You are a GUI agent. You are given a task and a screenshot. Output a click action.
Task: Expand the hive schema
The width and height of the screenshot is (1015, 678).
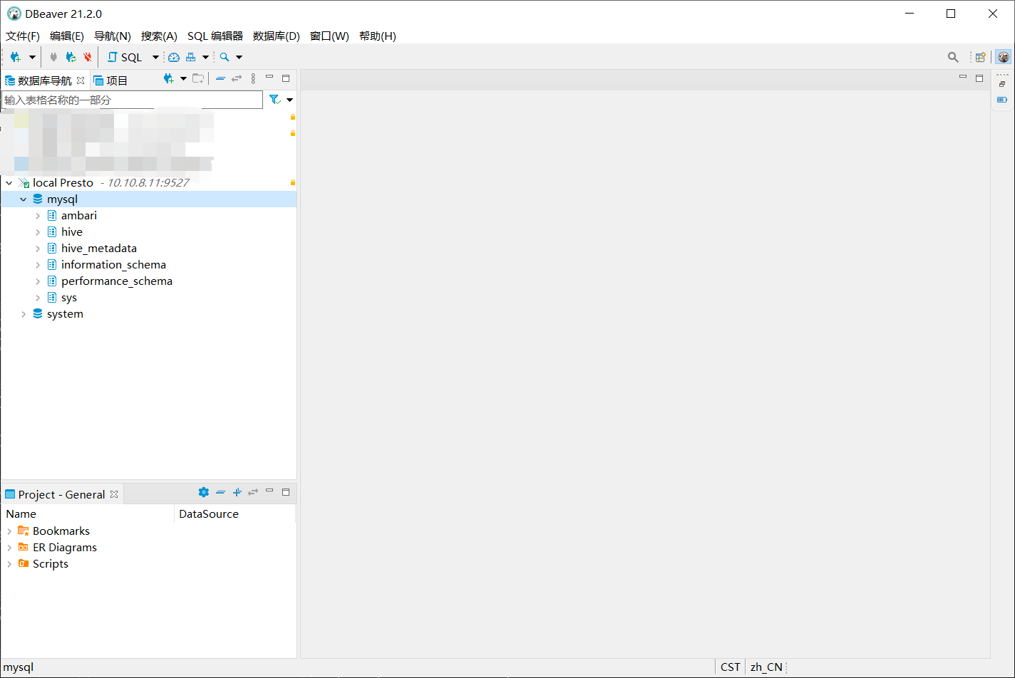[x=38, y=232]
